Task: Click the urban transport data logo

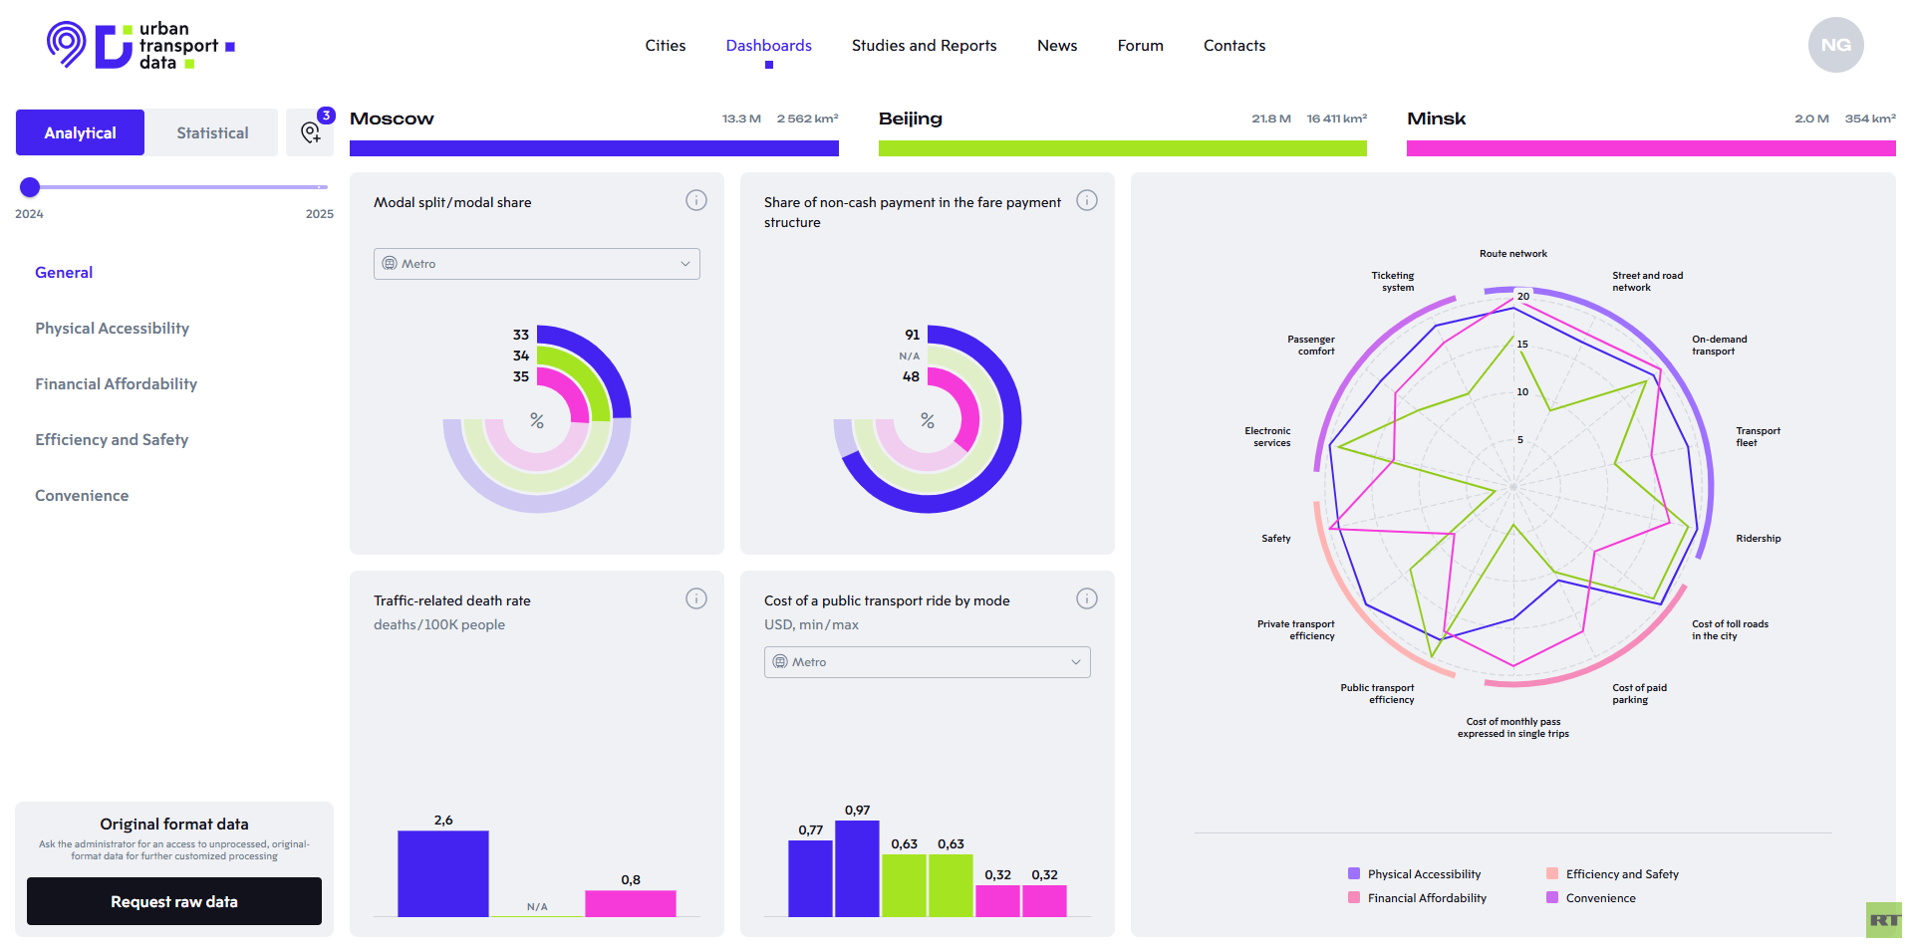Action: coord(139,46)
